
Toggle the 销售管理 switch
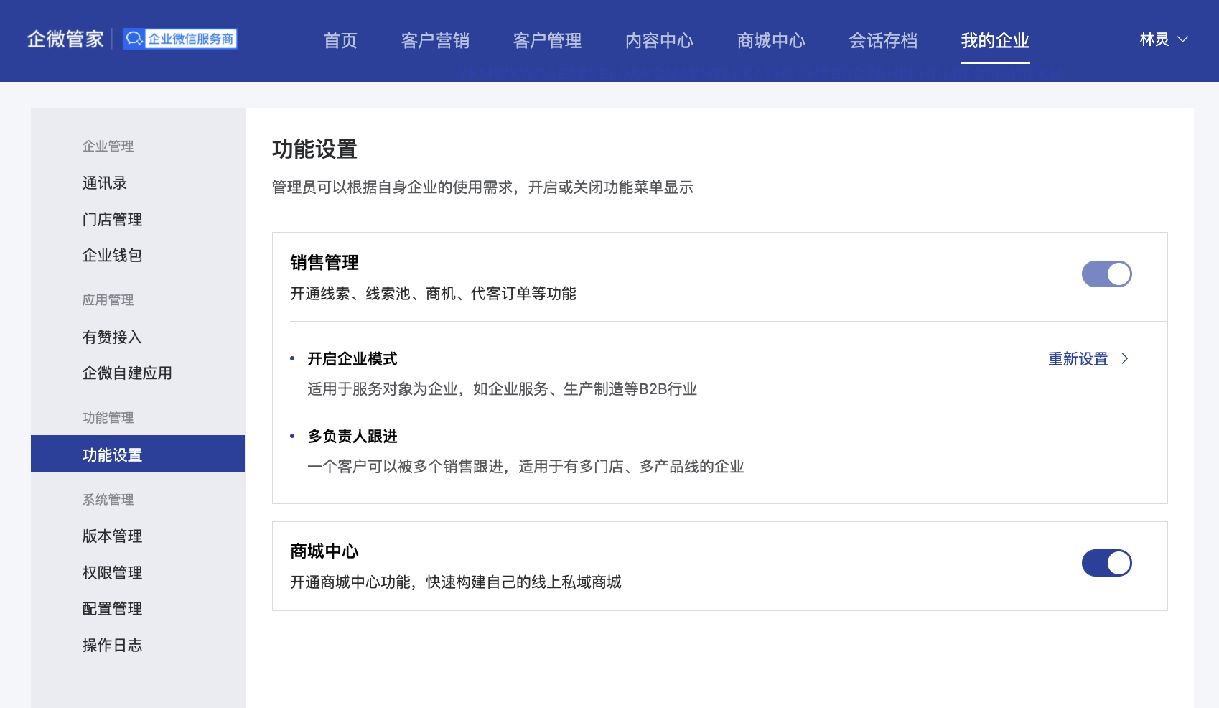(x=1106, y=274)
